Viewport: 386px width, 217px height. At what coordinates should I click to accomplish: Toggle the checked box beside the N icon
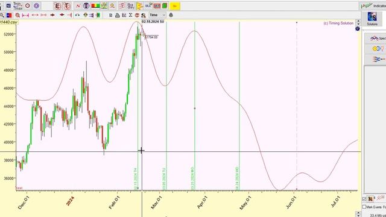(364, 199)
